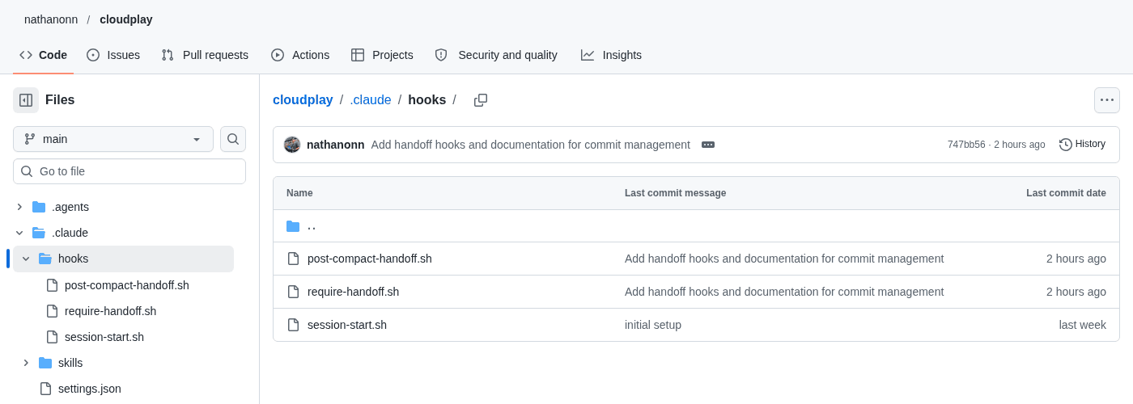This screenshot has height=404, width=1133.
Task: Click the .agents folder icon in the tree
Action: (x=39, y=207)
